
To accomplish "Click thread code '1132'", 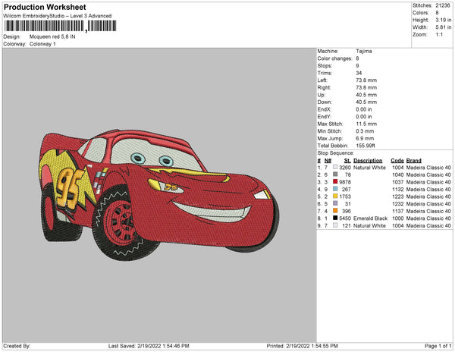I will tap(398, 189).
